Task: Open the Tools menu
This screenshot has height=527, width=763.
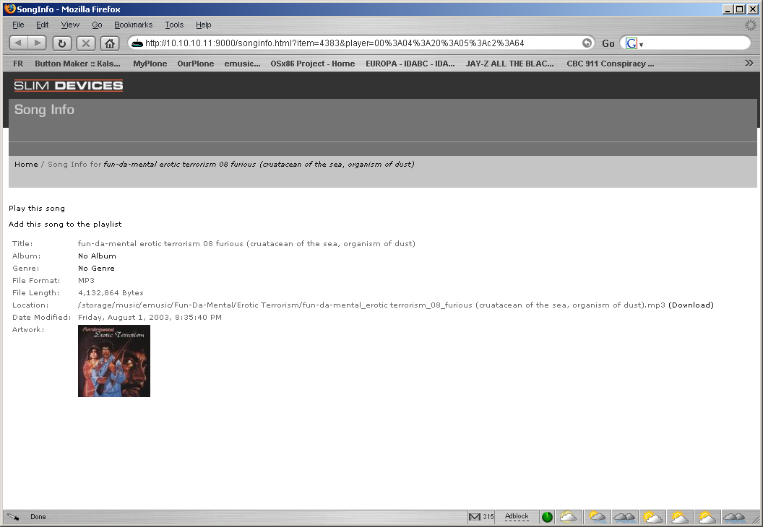Action: (x=174, y=25)
